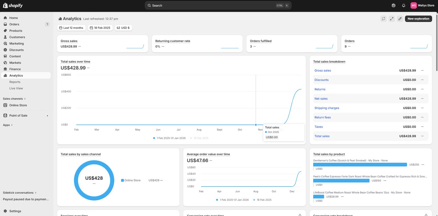The height and width of the screenshot is (216, 438).
Task: Click the notifications bell icon
Action: (404, 5)
